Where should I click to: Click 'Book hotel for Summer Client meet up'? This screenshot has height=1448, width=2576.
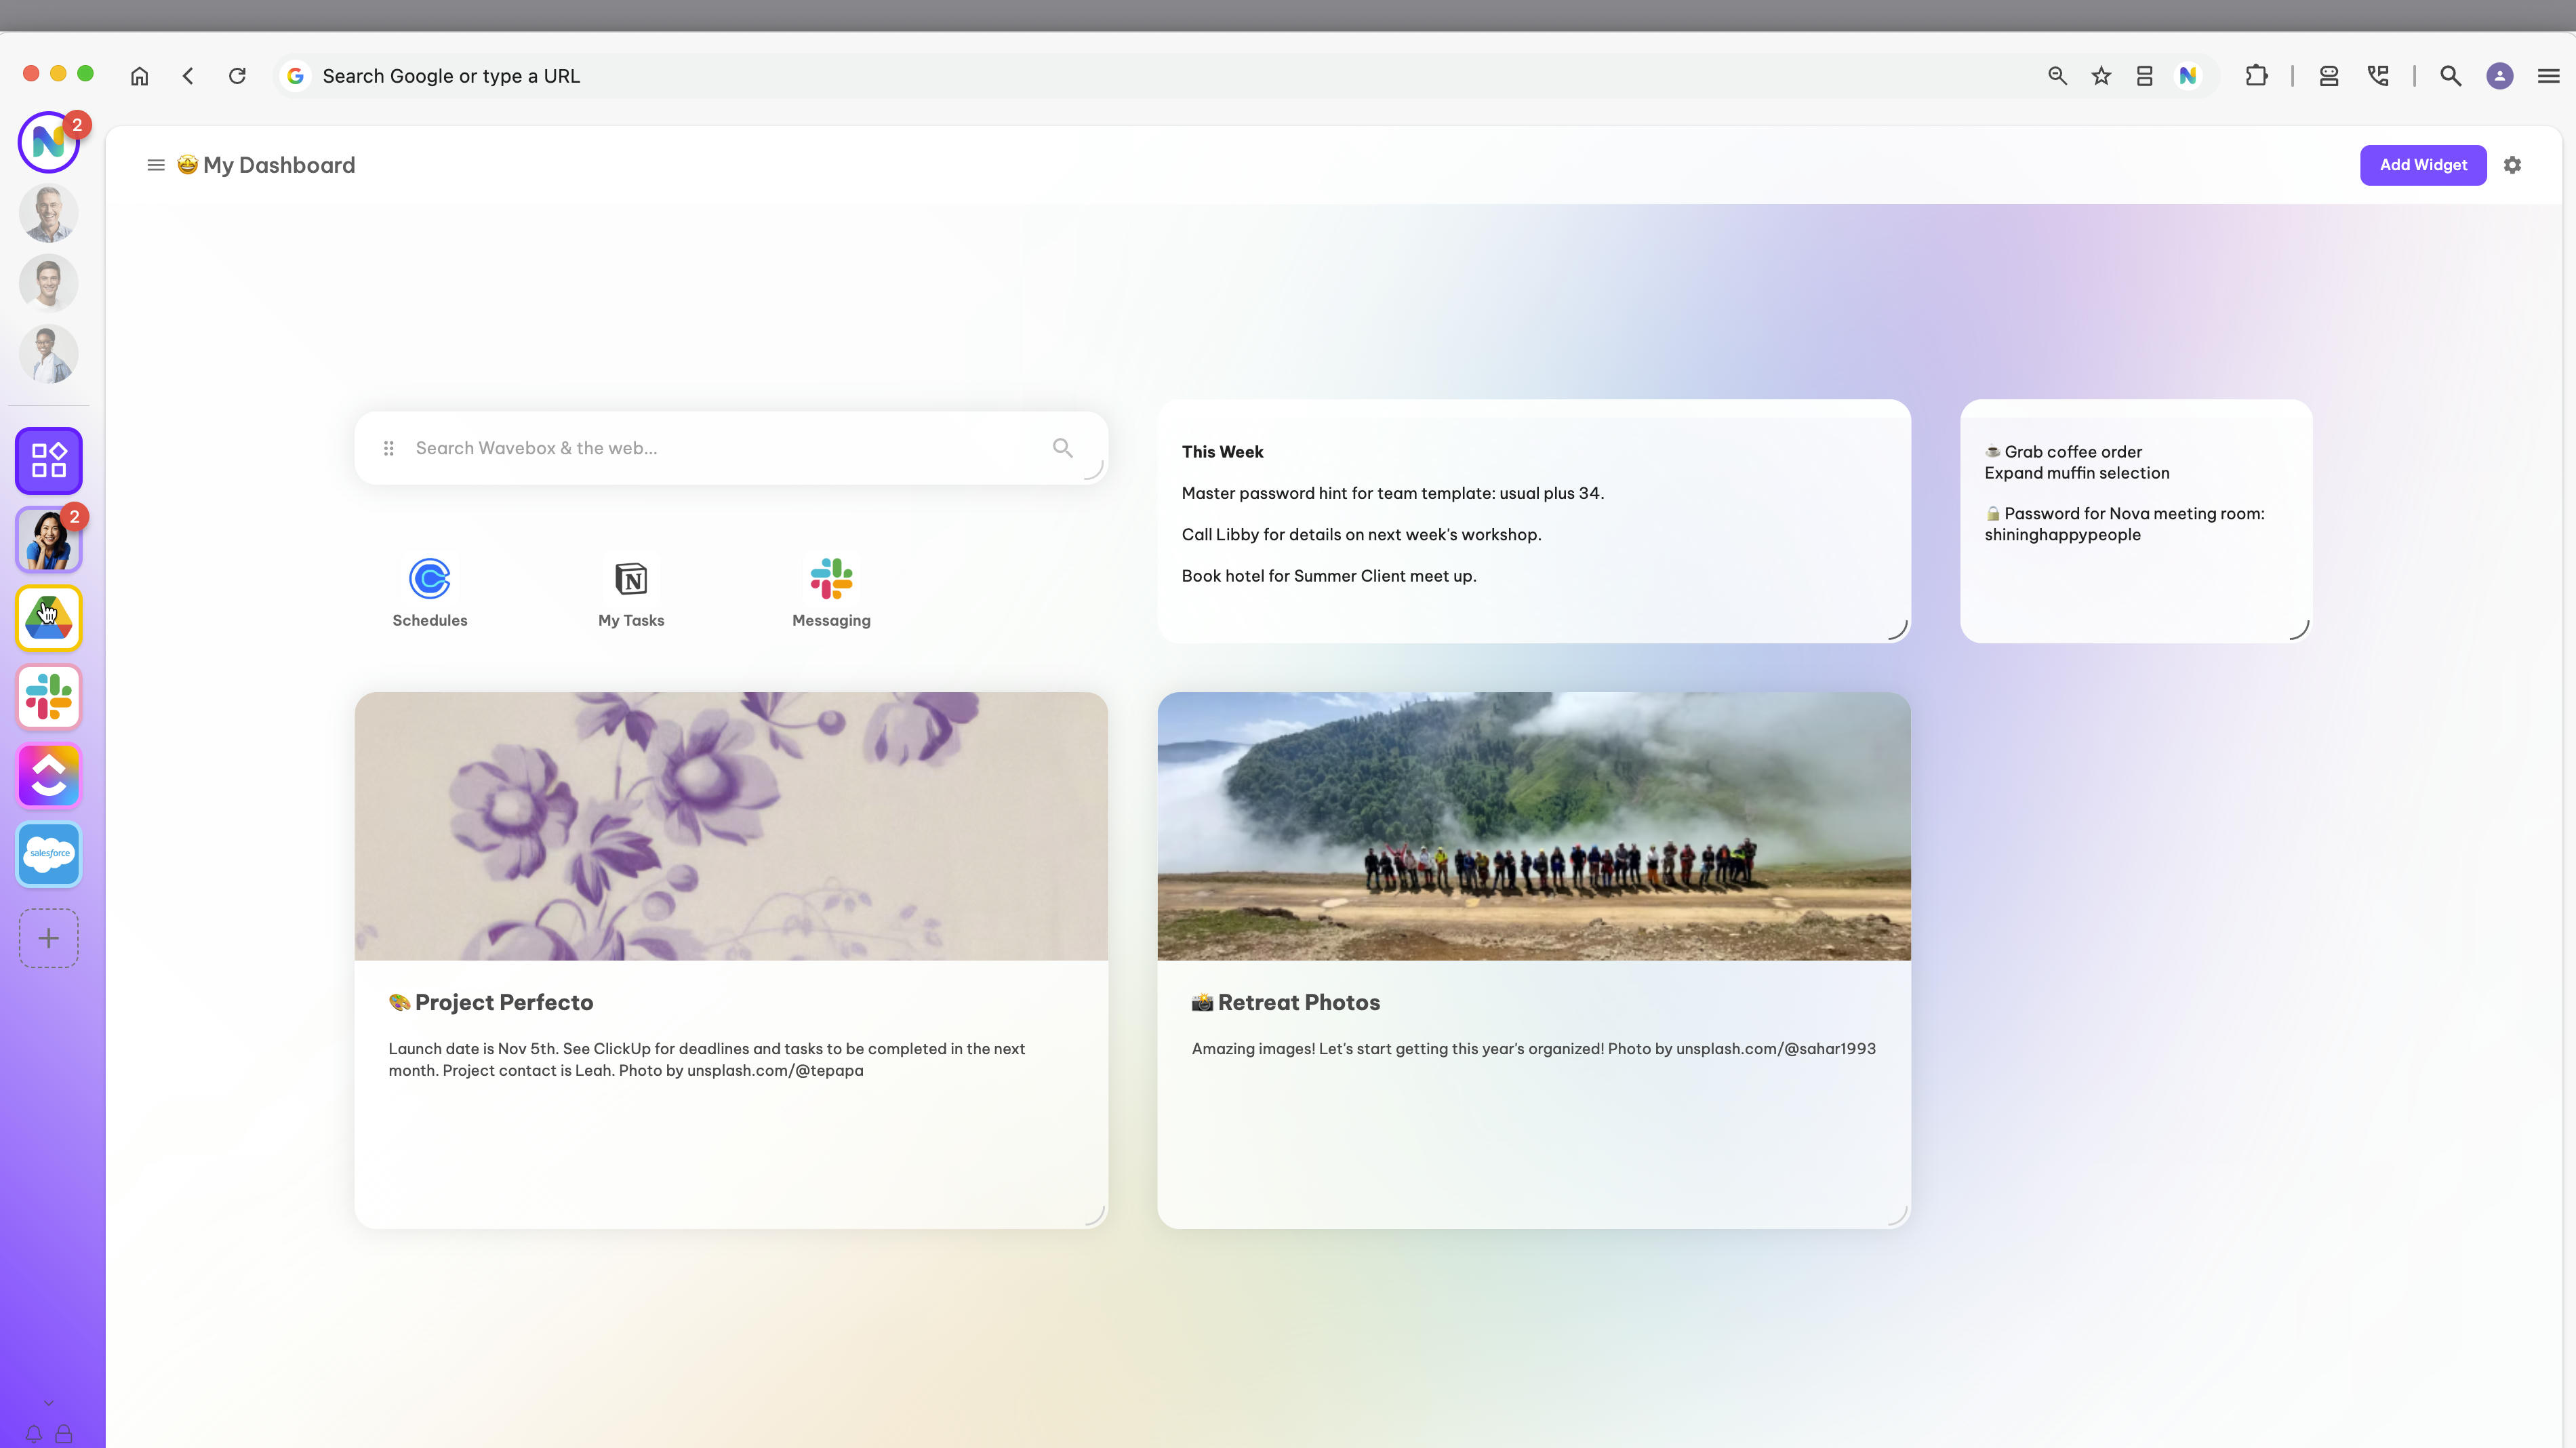tap(1328, 576)
